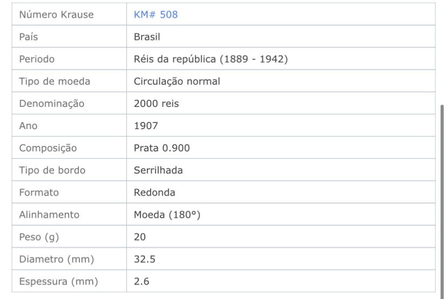Select the Peso (g) label

point(39,237)
